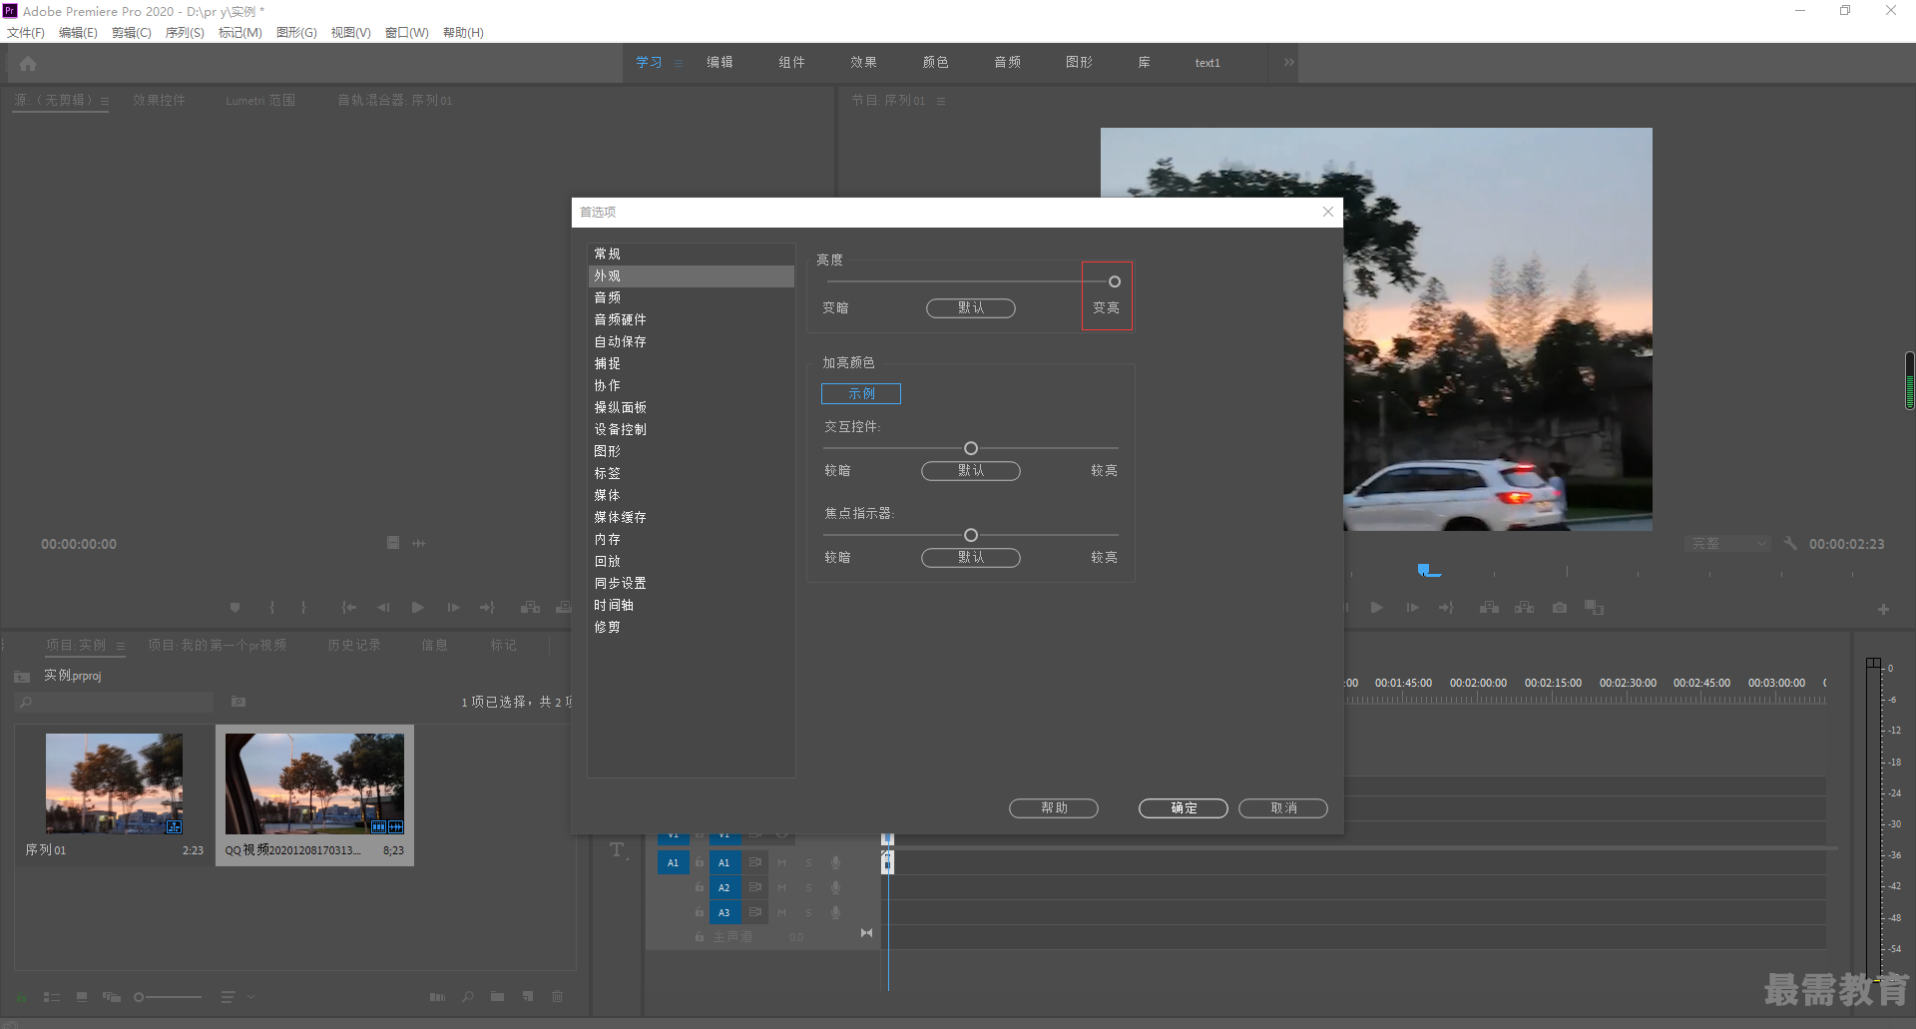Viewport: 1916px width, 1029px height.
Task: Click the trash Clear icon in the project panel
Action: pyautogui.click(x=558, y=997)
